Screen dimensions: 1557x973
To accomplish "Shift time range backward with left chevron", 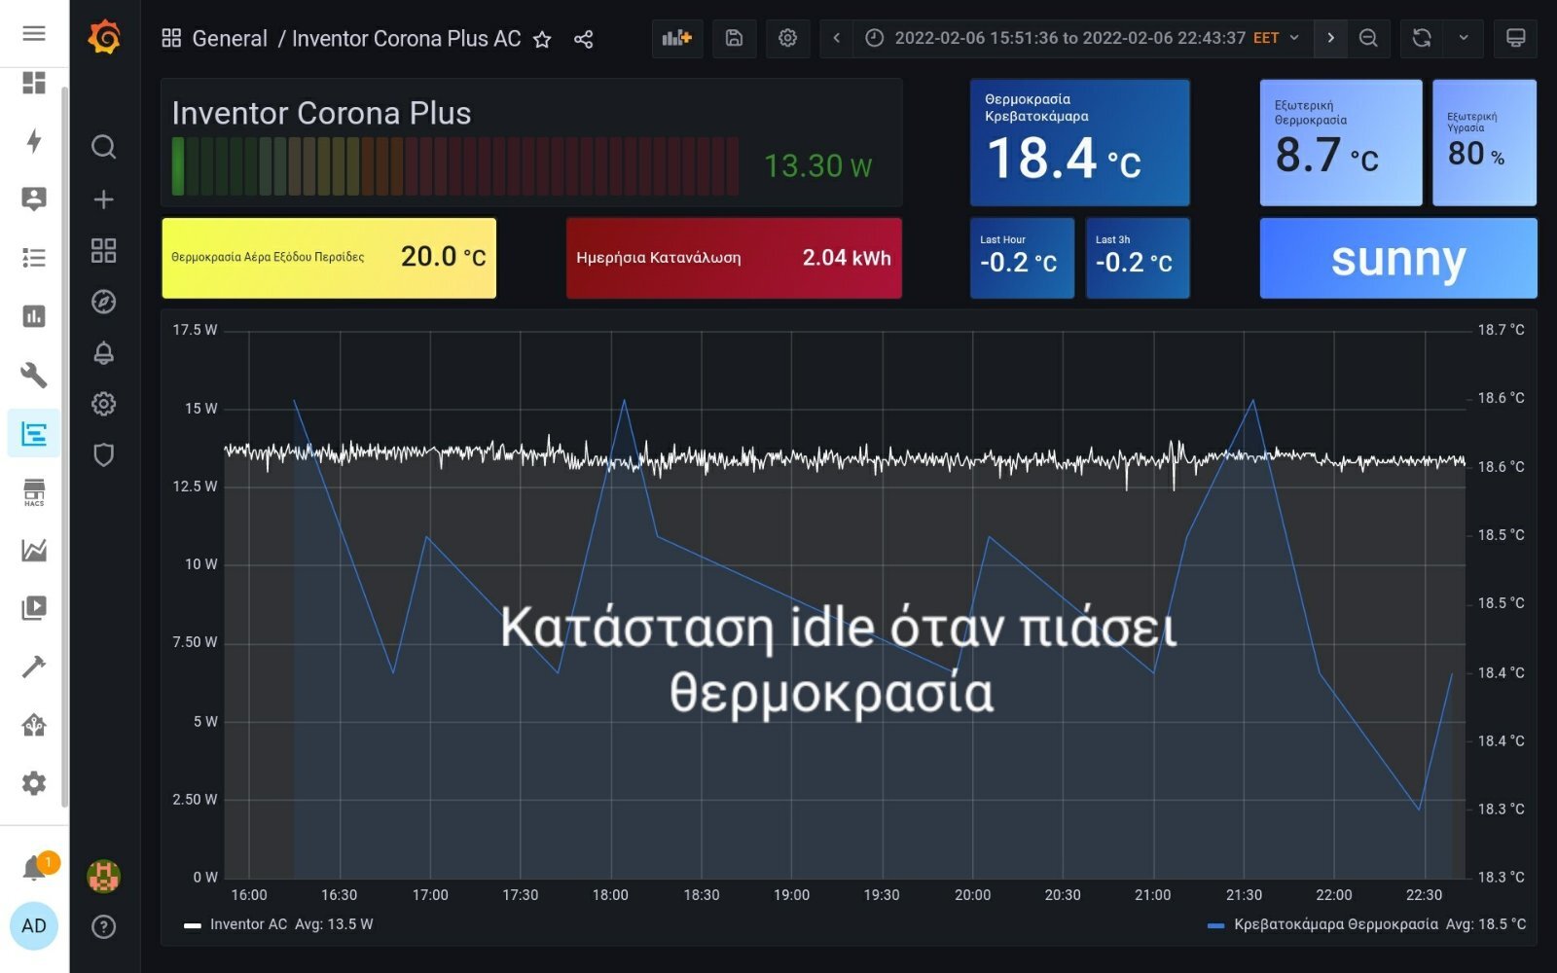I will click(836, 38).
